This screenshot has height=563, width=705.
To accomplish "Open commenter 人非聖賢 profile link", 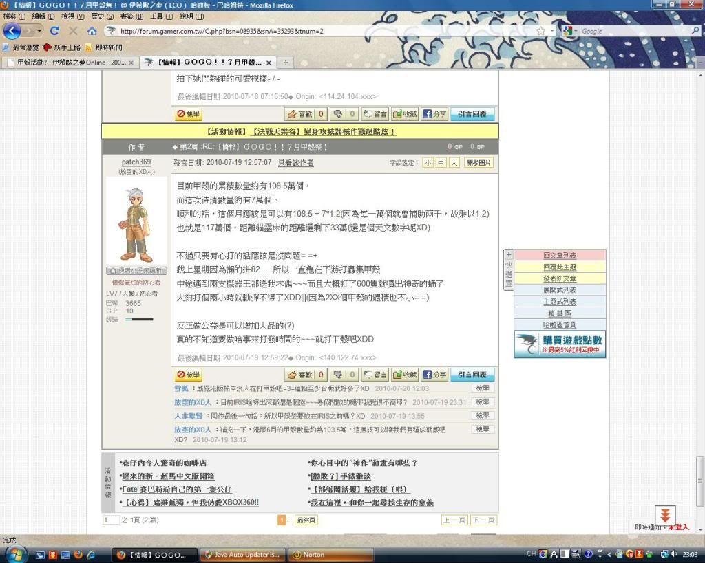I will tap(189, 416).
